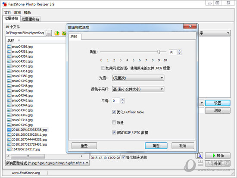The image size is (237, 178).
Task: Click the 设置 (Settings) button
Action: tap(218, 103)
